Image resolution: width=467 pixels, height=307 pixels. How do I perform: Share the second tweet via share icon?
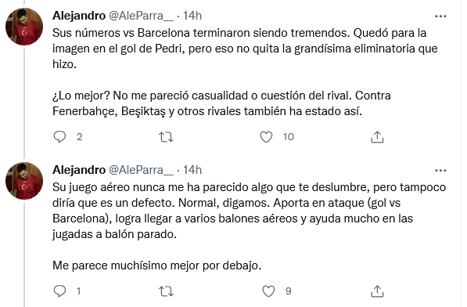377,291
